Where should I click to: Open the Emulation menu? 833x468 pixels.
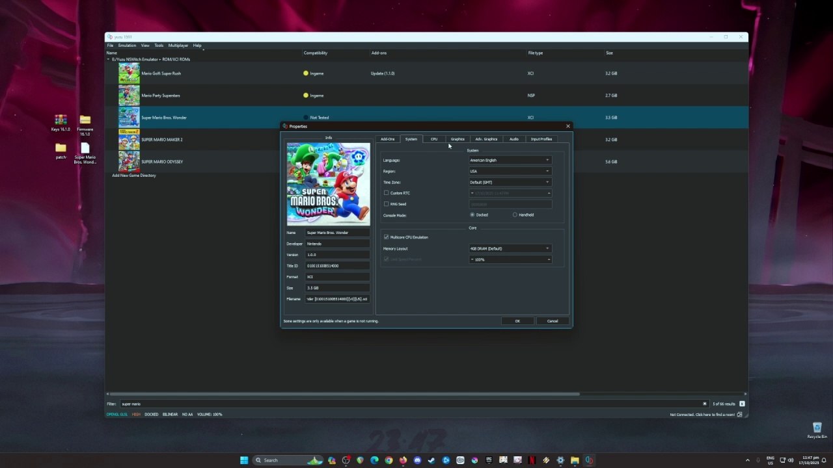[x=127, y=45]
